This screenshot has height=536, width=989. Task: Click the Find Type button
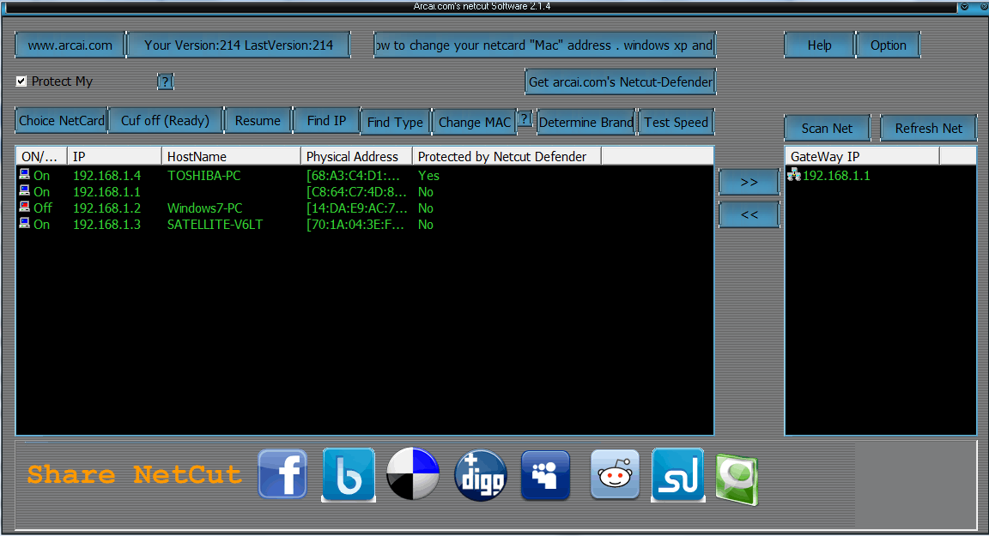[396, 122]
